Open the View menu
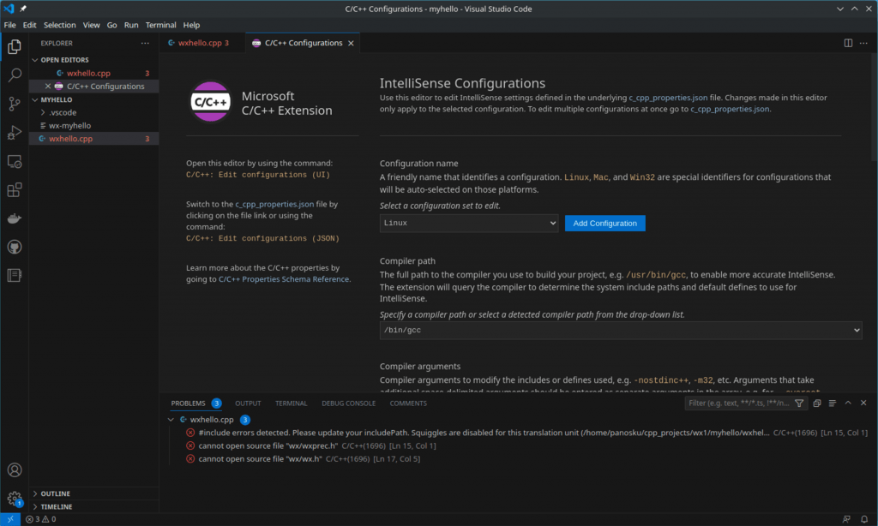This screenshot has width=878, height=526. [91, 25]
